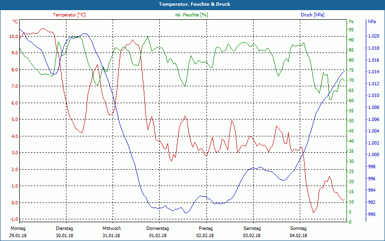Click the 1.014 pressure axis value
This screenshot has height=241, width=385.
[374, 72]
